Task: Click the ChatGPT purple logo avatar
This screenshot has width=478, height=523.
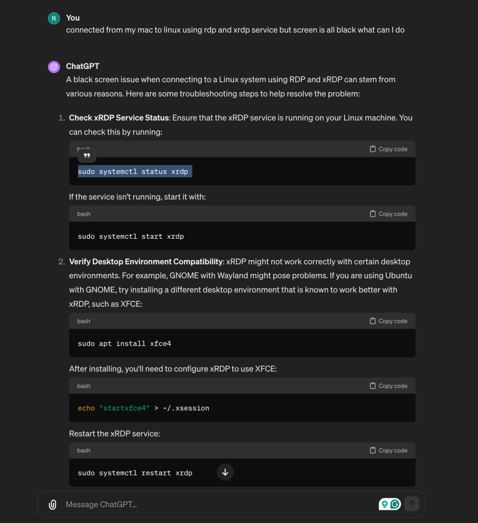Action: click(54, 67)
